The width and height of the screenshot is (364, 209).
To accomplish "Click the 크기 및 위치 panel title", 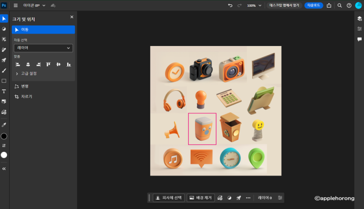I will 24,20.
